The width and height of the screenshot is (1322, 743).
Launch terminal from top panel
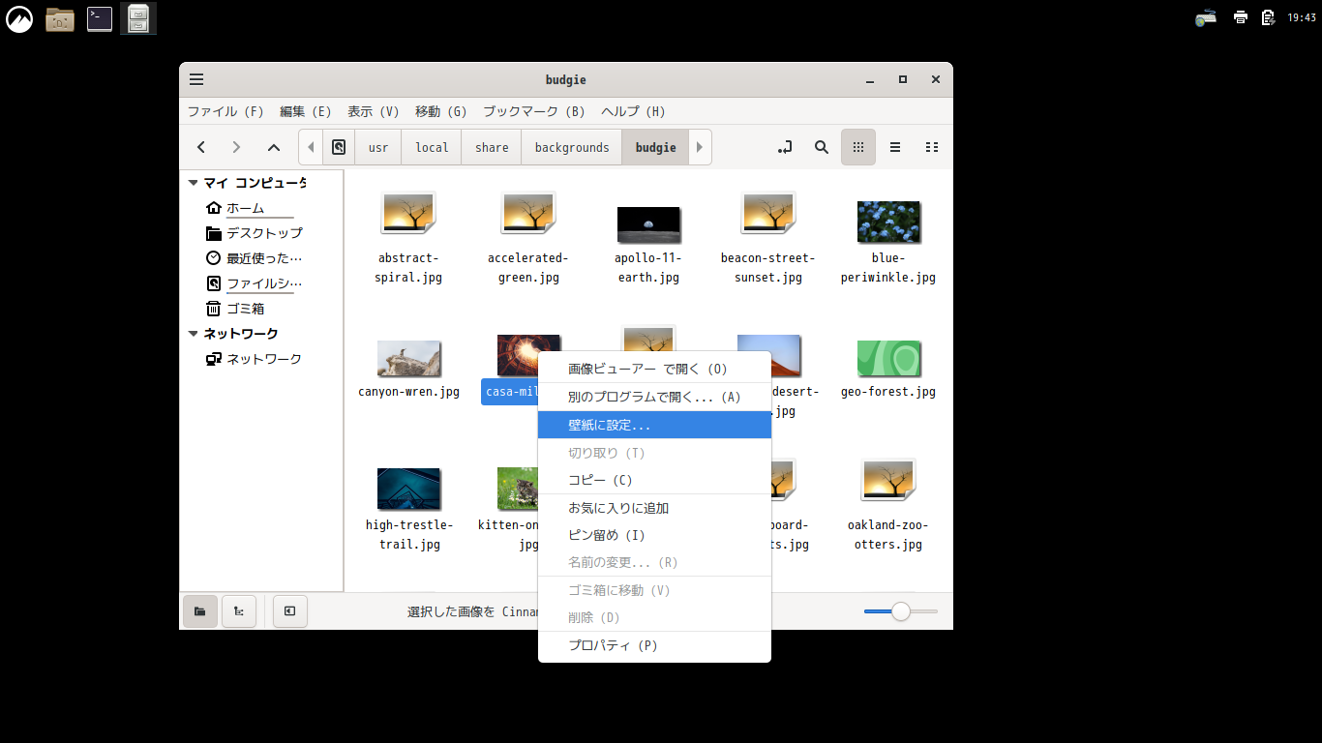tap(100, 17)
